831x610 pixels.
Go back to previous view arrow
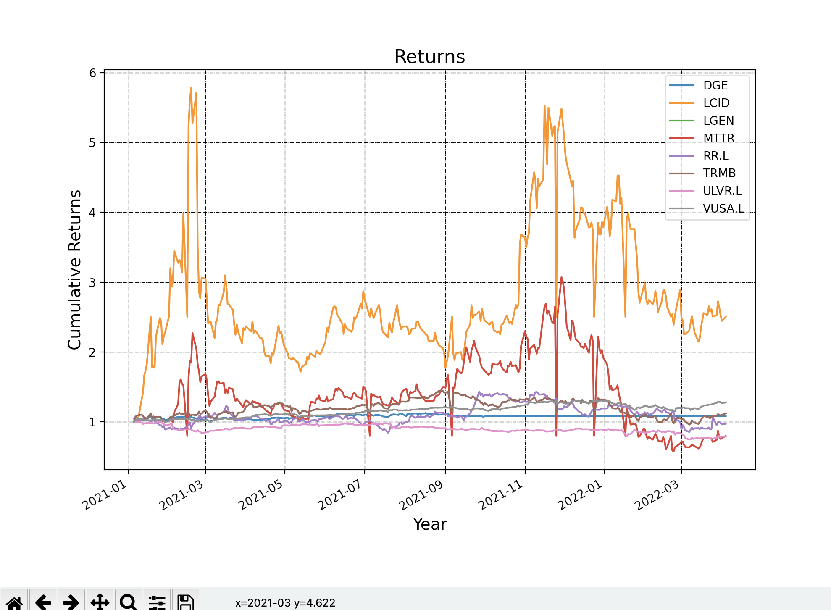[43, 602]
